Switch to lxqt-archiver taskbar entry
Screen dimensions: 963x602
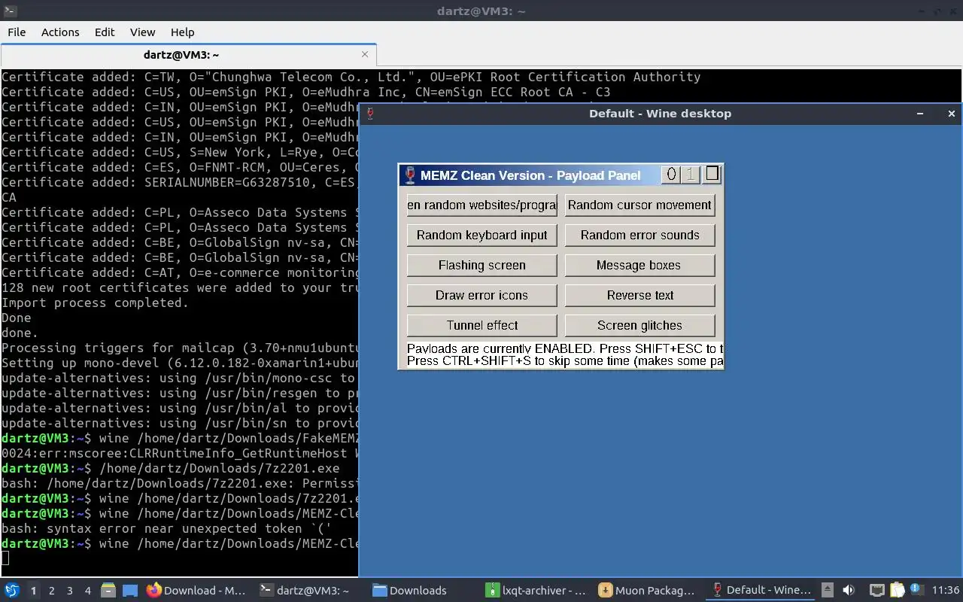tap(534, 591)
